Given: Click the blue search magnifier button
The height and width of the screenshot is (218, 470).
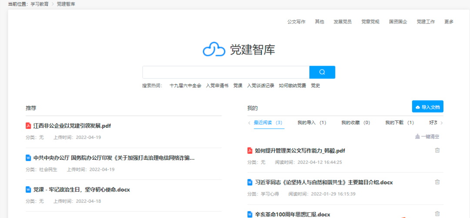Looking at the screenshot, I should (322, 72).
